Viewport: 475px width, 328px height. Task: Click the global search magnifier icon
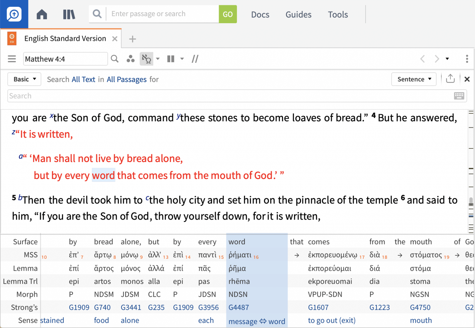pyautogui.click(x=97, y=14)
